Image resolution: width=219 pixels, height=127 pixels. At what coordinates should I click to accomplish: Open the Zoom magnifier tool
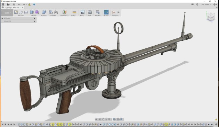(x=109, y=119)
